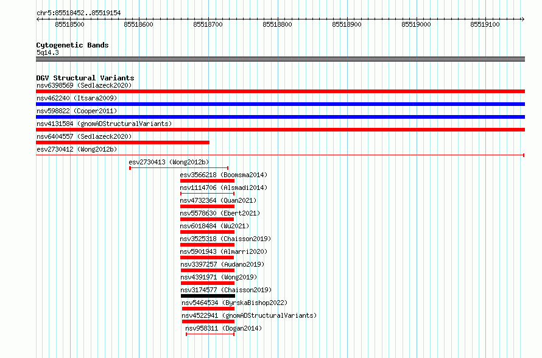Select the red bar under esv3566218

pos(208,181)
